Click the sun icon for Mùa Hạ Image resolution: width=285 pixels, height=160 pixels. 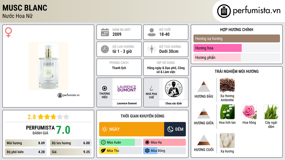[147, 142]
